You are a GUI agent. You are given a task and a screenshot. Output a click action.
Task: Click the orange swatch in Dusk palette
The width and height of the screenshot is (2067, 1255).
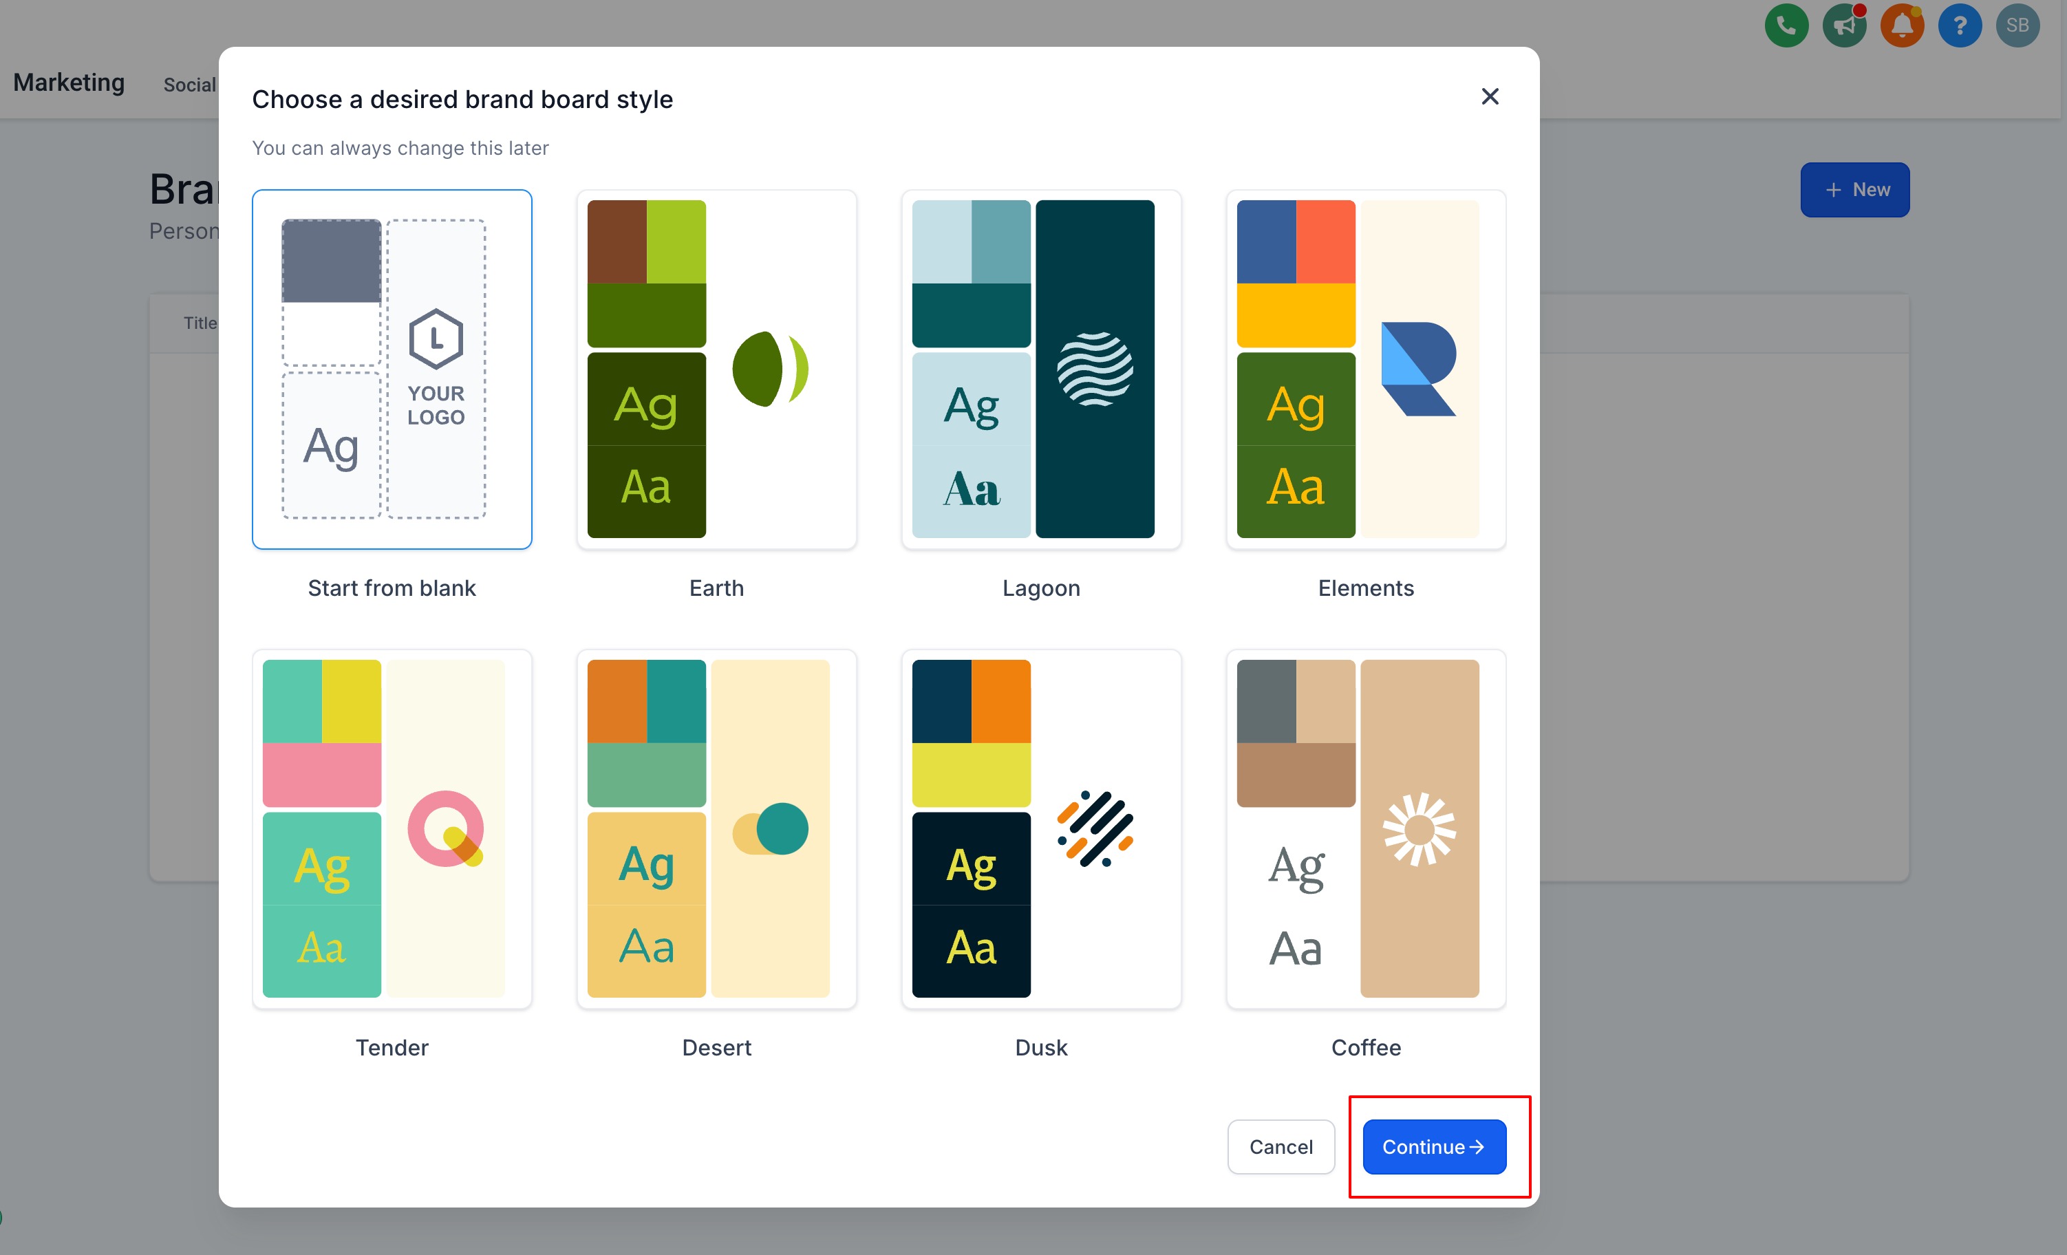point(1000,700)
